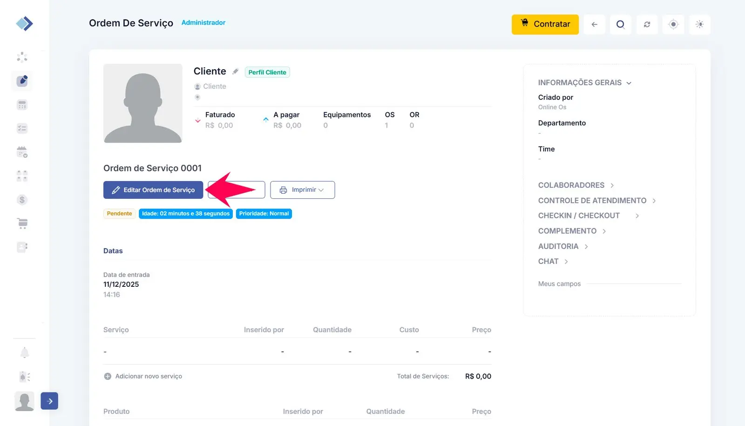Click the back arrow icon in header

coord(594,24)
